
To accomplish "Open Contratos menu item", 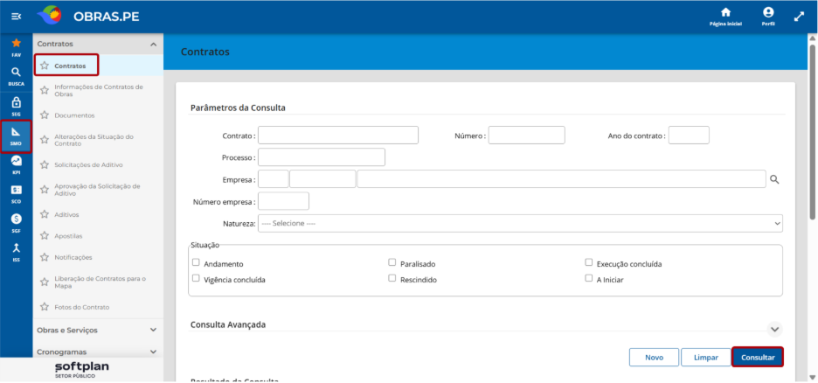I will click(x=70, y=66).
